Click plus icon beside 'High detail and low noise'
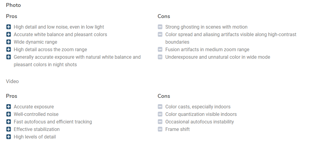This screenshot has width=312, height=146. pyautogui.click(x=8, y=27)
